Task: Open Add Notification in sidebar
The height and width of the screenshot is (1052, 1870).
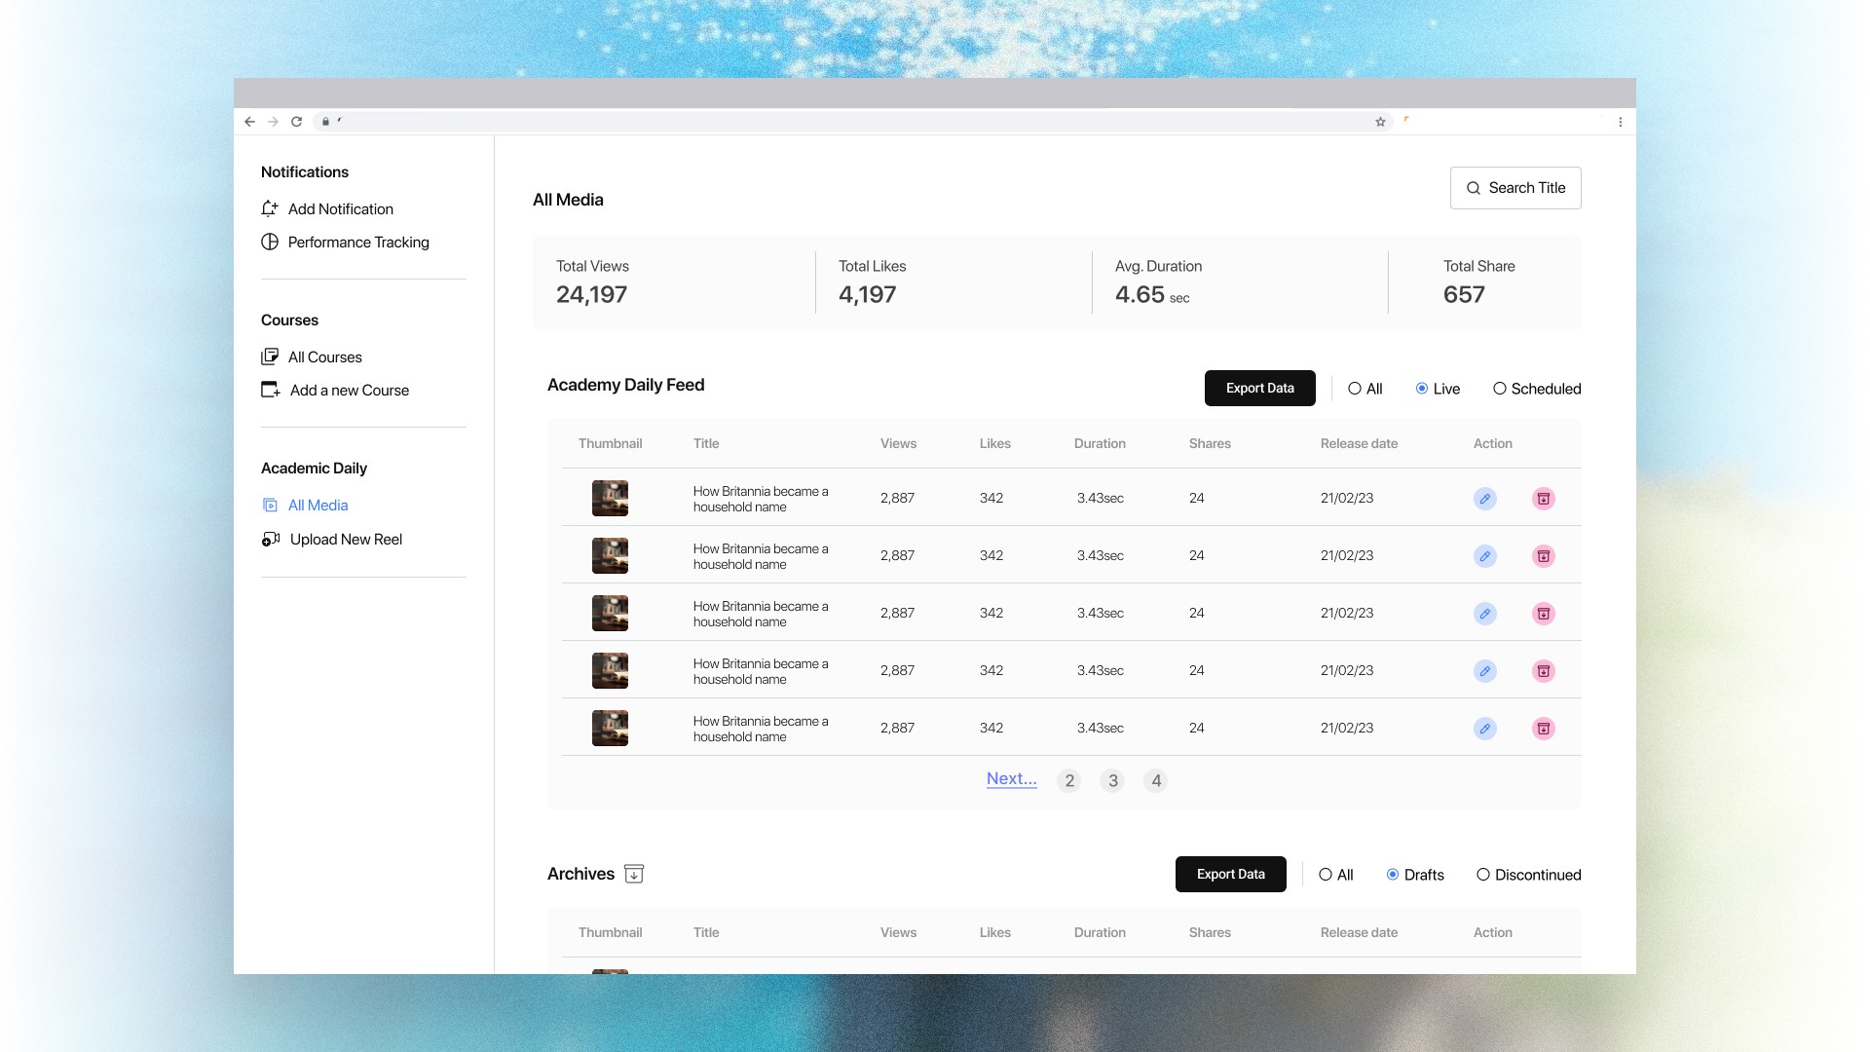Action: coord(340,209)
